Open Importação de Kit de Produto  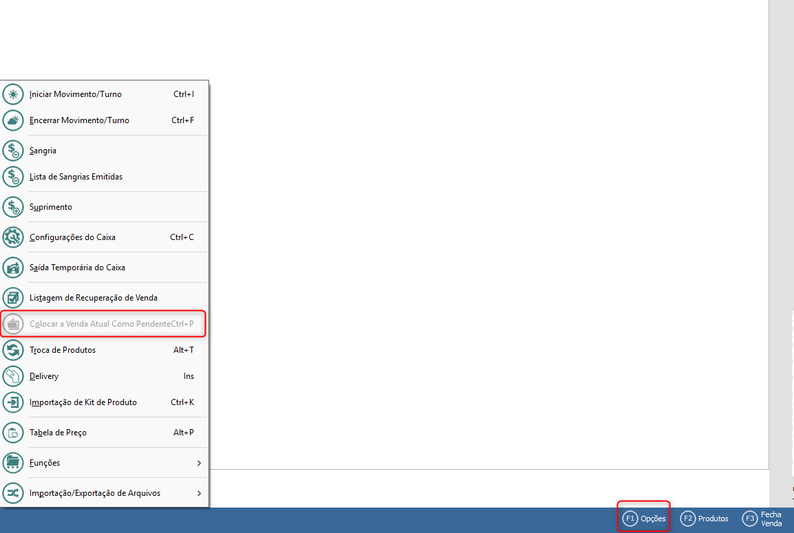105,402
